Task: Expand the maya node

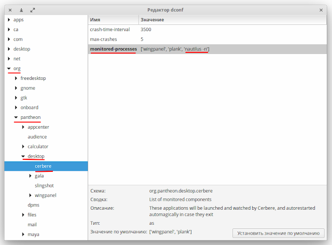Action: click(23, 234)
